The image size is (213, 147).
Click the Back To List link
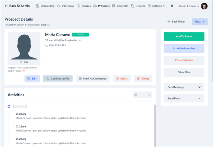pyautogui.click(x=176, y=22)
